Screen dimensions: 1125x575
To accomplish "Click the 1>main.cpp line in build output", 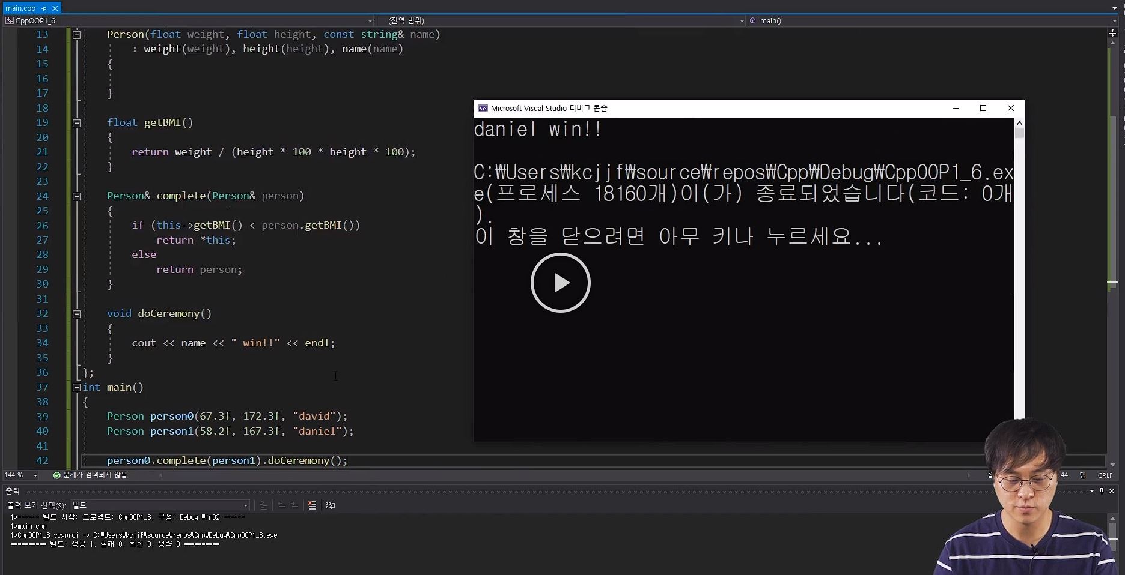I will point(28,526).
